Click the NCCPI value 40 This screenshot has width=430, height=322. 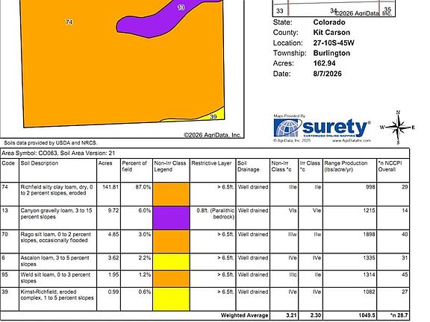(405, 234)
